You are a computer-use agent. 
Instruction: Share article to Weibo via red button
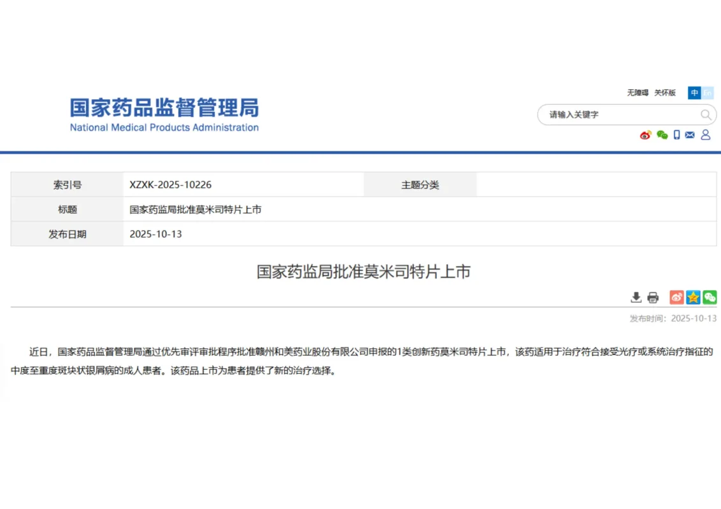[676, 297]
